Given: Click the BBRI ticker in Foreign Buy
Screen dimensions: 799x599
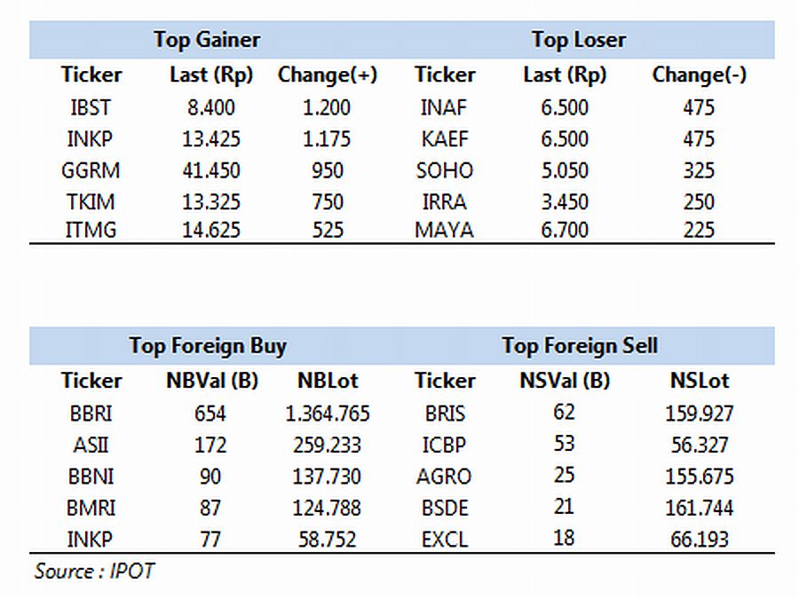Looking at the screenshot, I should (x=91, y=414).
